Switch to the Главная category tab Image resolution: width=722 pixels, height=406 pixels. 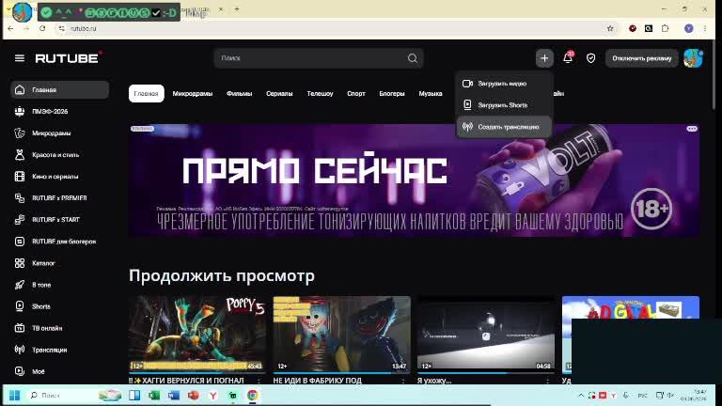pyautogui.click(x=146, y=93)
